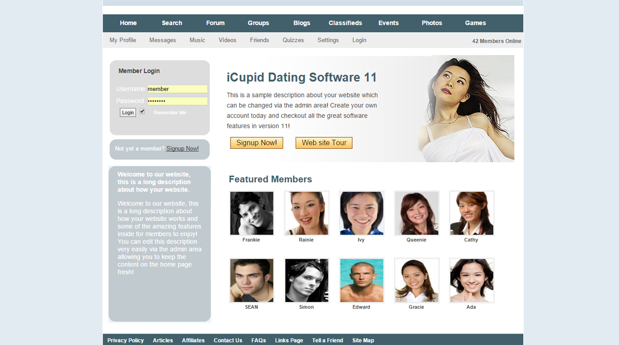
Task: Click the name Queenie under the photo
Action: tap(416, 240)
